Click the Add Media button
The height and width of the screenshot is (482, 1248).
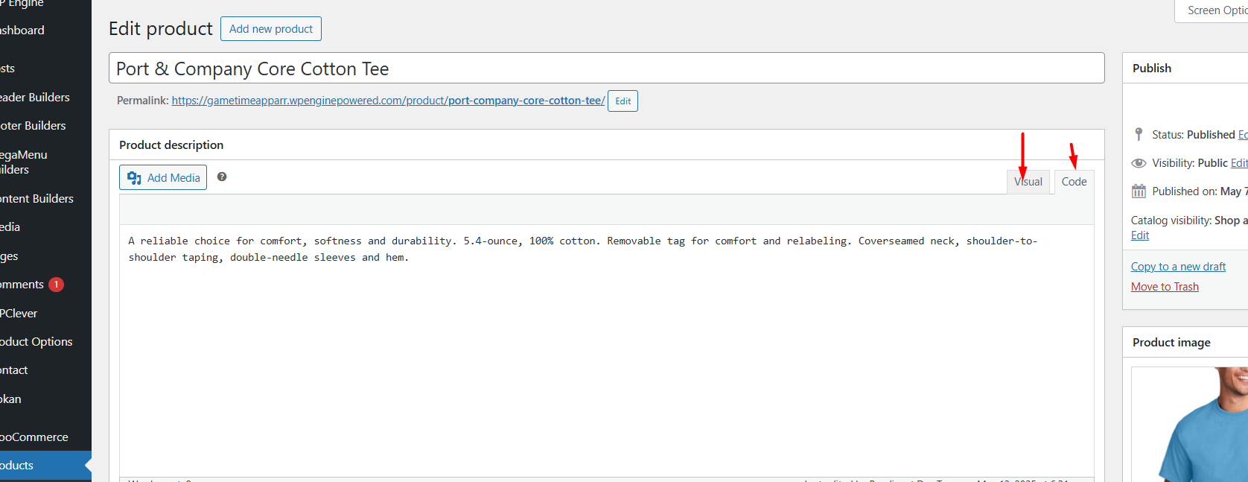[x=163, y=177]
